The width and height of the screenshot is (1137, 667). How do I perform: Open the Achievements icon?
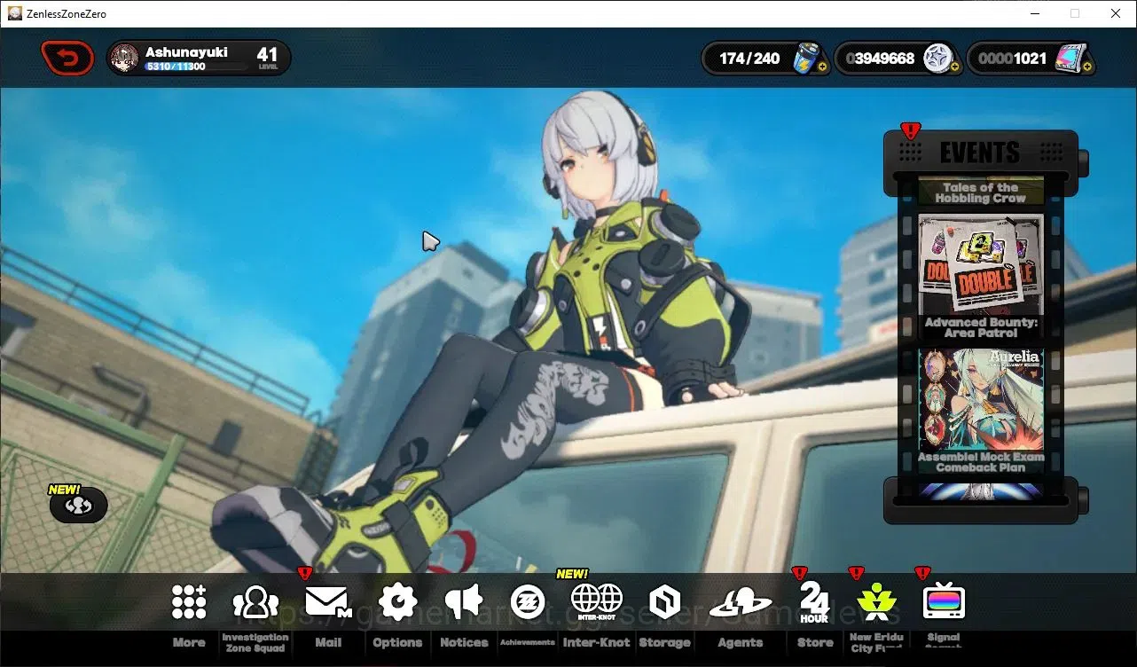point(529,602)
